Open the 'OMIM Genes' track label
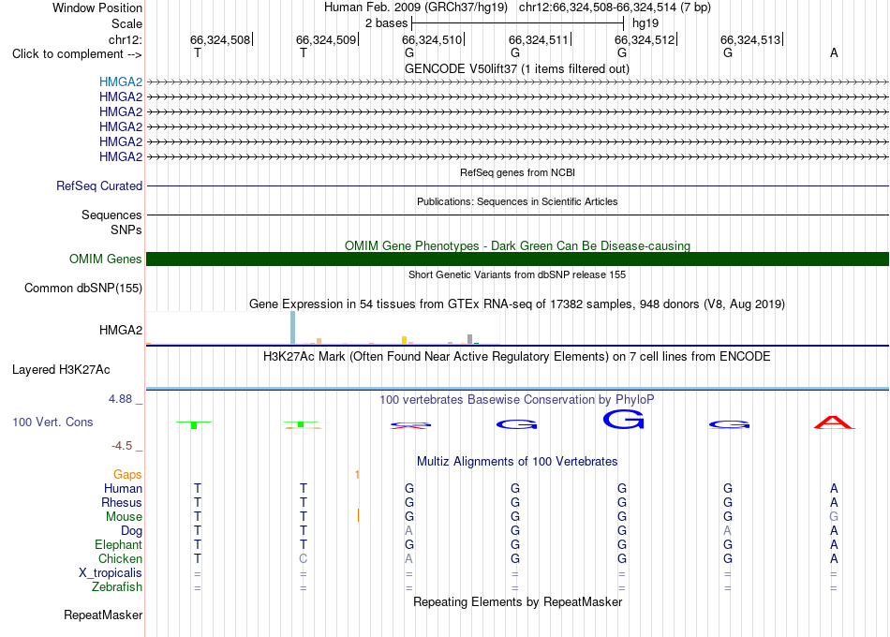890x637 pixels. [105, 259]
